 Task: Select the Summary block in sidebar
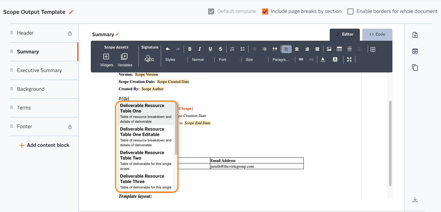(x=44, y=52)
